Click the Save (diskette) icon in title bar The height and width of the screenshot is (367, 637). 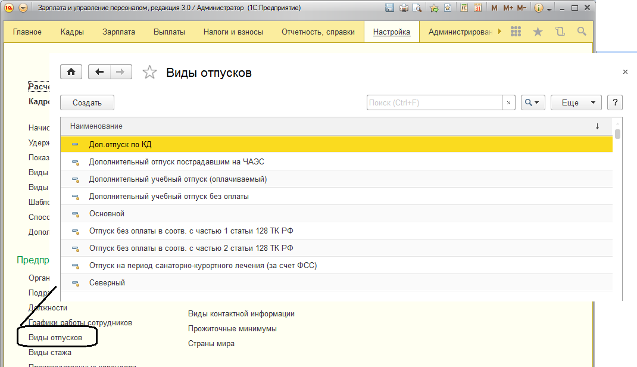click(389, 8)
